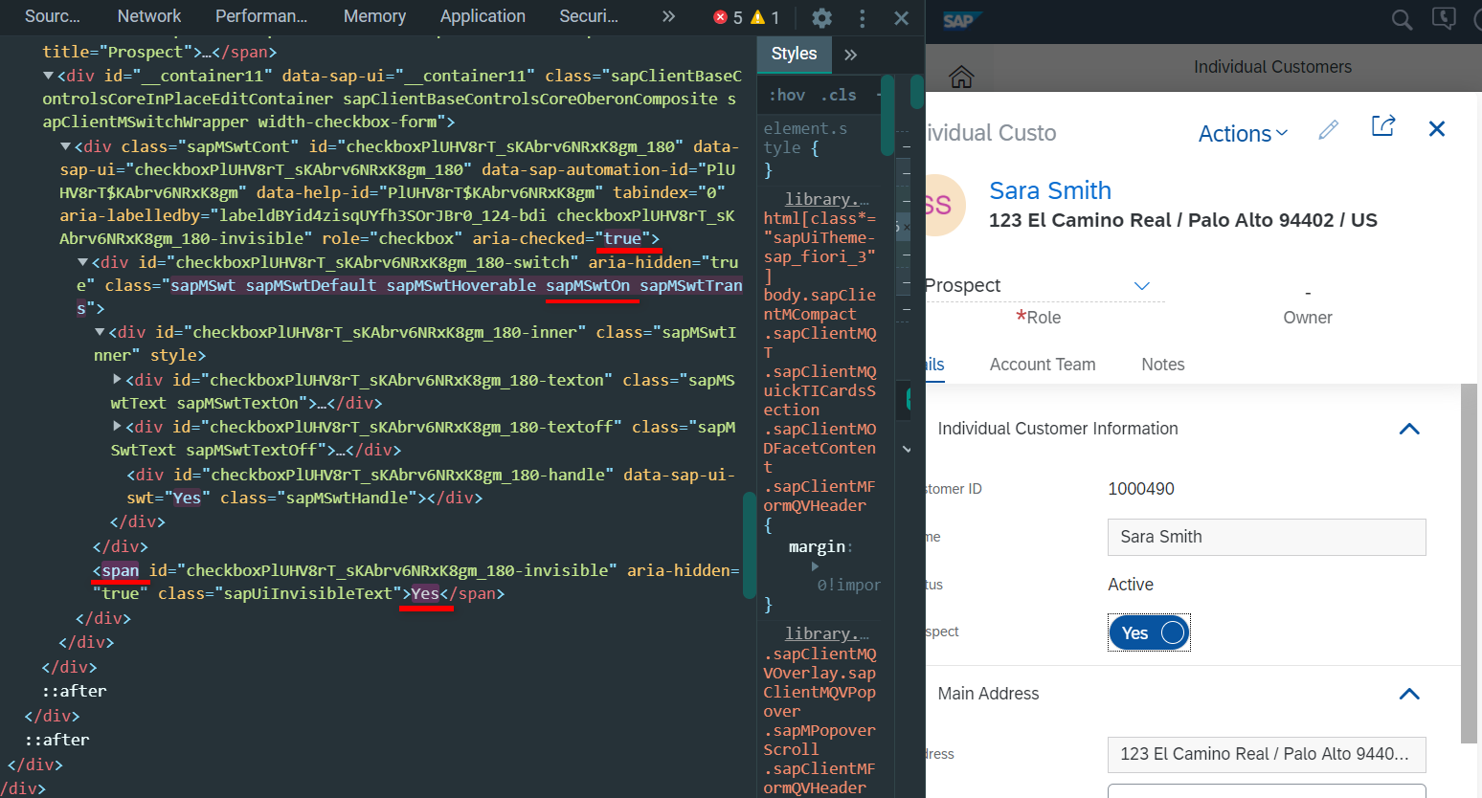This screenshot has height=798, width=1482.
Task: Click the pencil edit icon
Action: point(1328,129)
